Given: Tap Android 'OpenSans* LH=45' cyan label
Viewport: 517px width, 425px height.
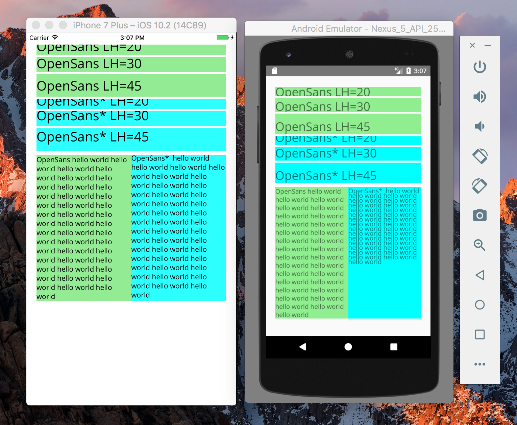Looking at the screenshot, I should 348,173.
